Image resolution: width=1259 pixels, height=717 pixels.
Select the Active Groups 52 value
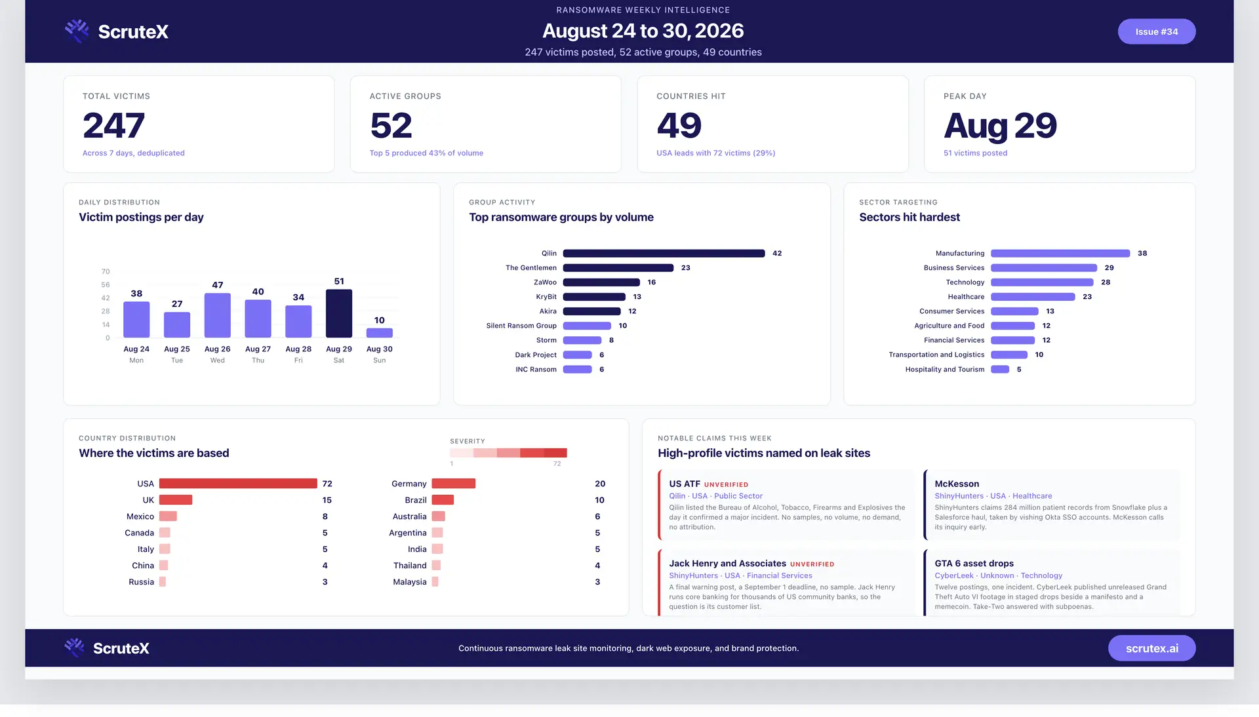tap(391, 125)
